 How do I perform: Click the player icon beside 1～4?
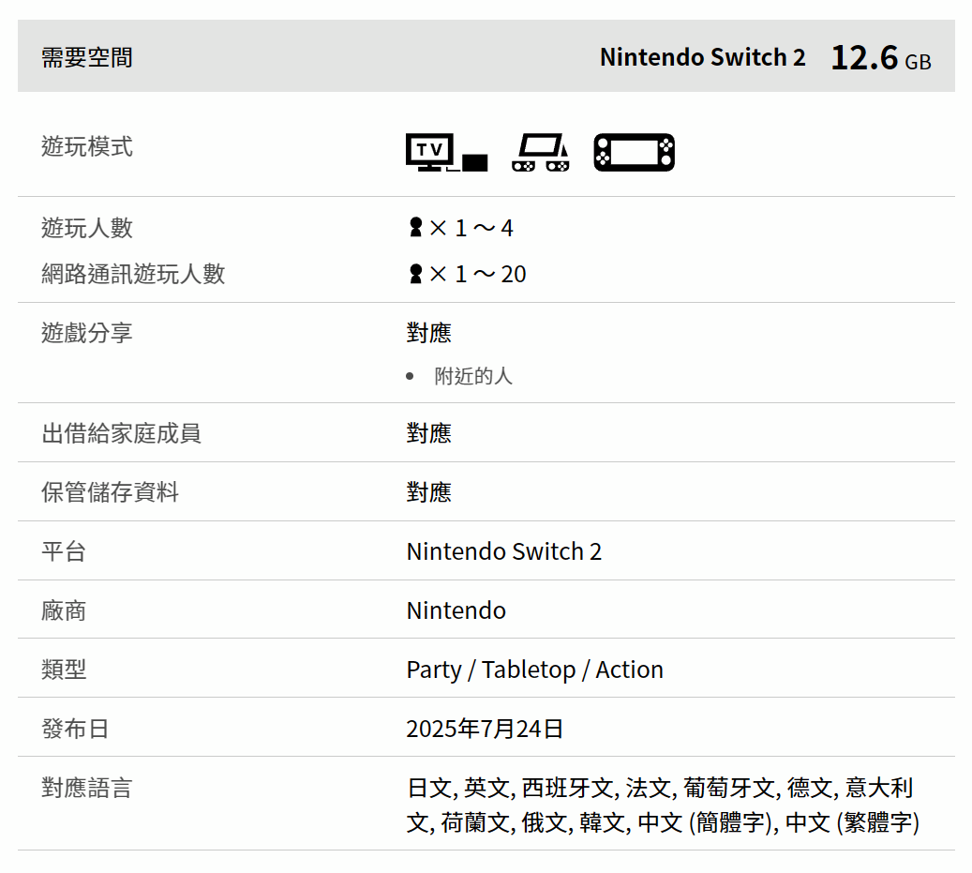click(x=416, y=227)
